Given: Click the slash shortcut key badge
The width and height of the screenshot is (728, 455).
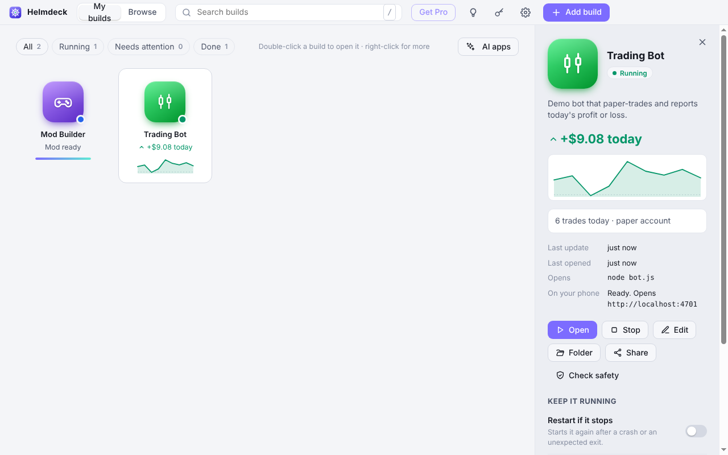Looking at the screenshot, I should coord(390,13).
